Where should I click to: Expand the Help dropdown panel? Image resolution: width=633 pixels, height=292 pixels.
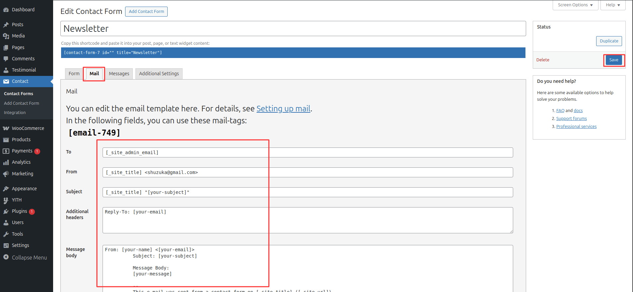click(x=612, y=5)
